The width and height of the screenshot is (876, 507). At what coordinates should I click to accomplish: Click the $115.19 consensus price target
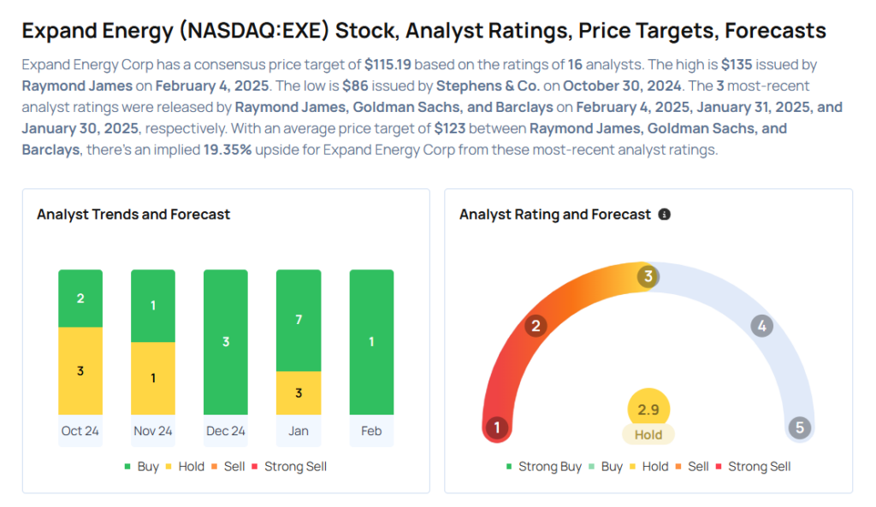point(389,65)
